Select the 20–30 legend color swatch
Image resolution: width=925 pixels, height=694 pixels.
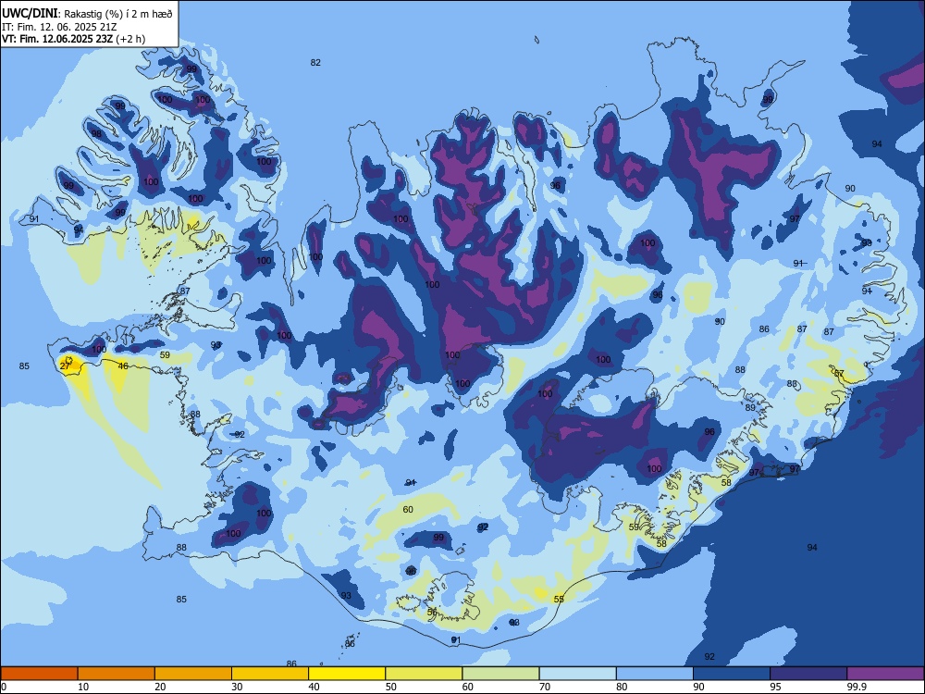[x=193, y=674]
